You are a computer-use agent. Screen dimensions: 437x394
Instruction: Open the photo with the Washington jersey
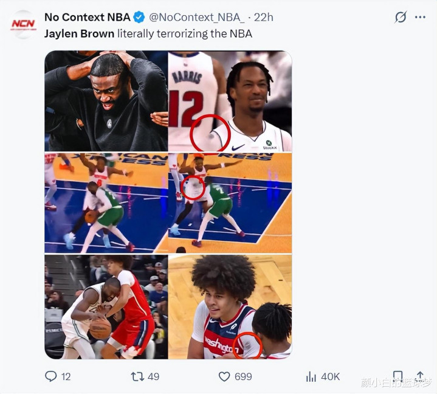pos(230,307)
